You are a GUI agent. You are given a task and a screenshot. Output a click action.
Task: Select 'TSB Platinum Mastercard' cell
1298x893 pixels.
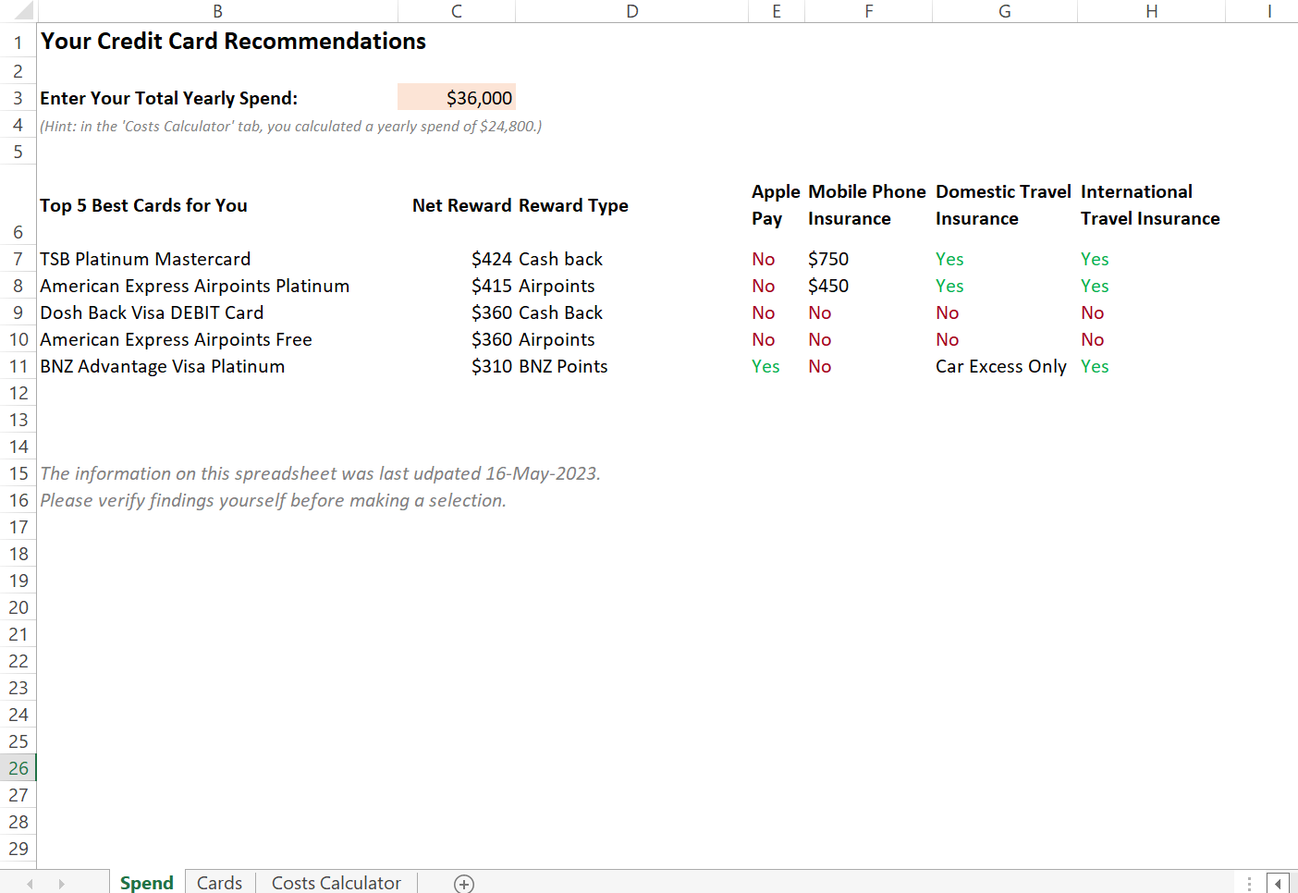click(145, 259)
